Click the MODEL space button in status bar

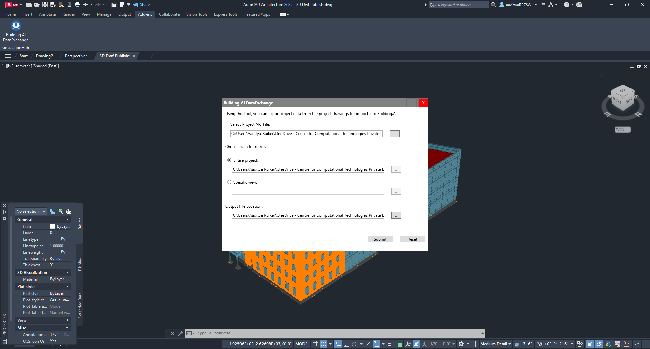coord(302,344)
